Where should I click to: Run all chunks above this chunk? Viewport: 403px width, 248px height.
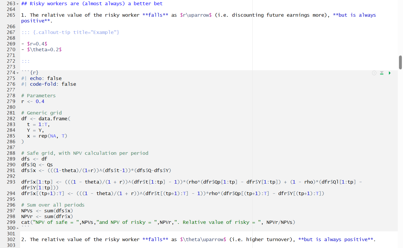(382, 73)
